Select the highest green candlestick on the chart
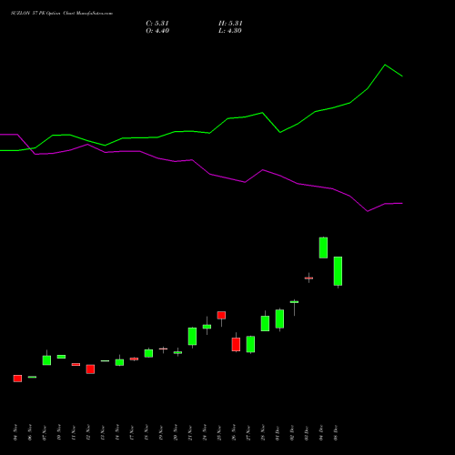The image size is (455, 455). (x=323, y=248)
